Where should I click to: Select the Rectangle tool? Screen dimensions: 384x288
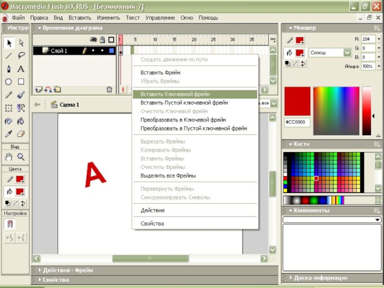coord(21,82)
